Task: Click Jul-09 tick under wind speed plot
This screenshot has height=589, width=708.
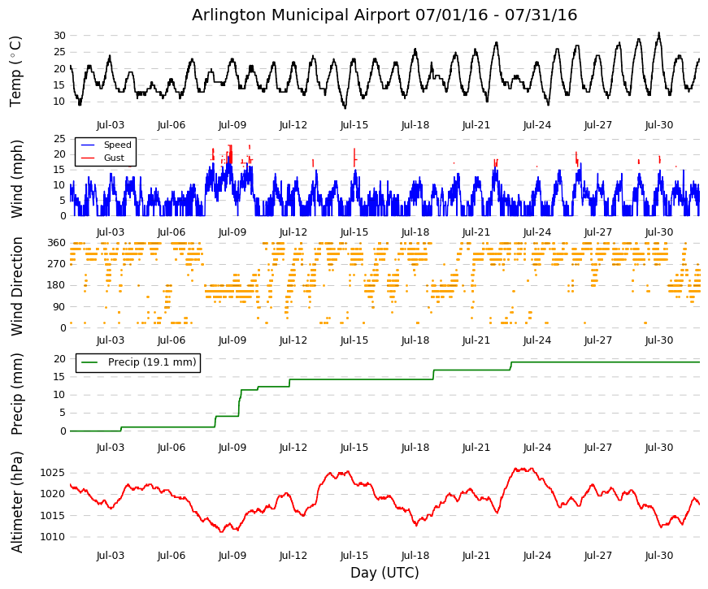Action: [x=232, y=232]
